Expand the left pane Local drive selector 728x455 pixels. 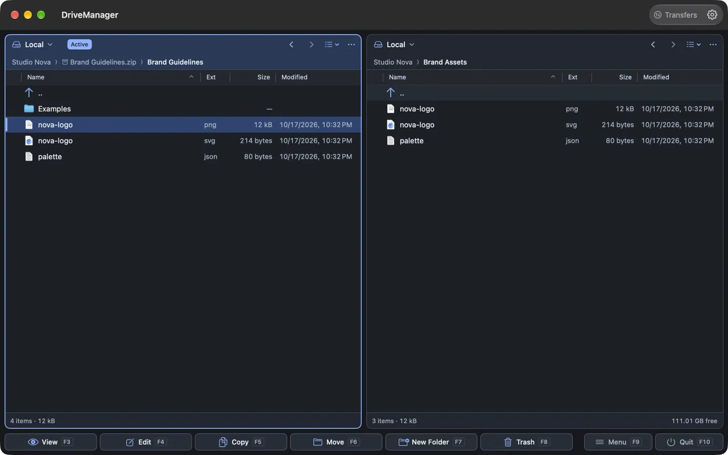coord(32,44)
